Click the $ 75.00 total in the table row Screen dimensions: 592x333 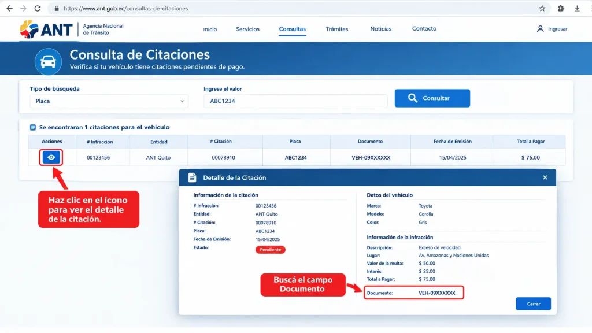[x=531, y=157]
